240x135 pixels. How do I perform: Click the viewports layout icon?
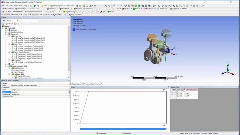[x=202, y=6]
